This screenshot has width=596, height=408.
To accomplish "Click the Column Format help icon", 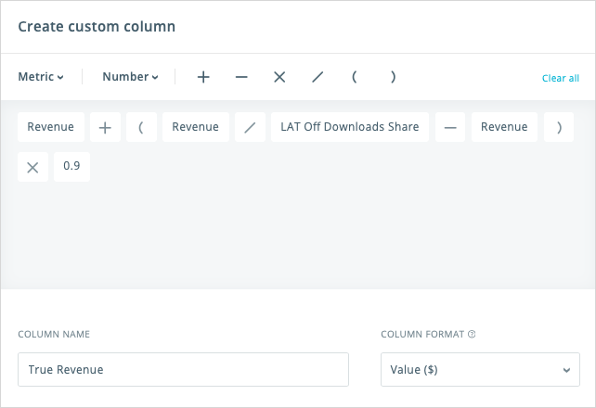I will point(472,334).
